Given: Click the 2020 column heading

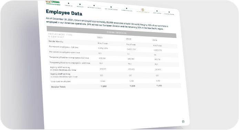Looking at the screenshot, I should 128,39.
